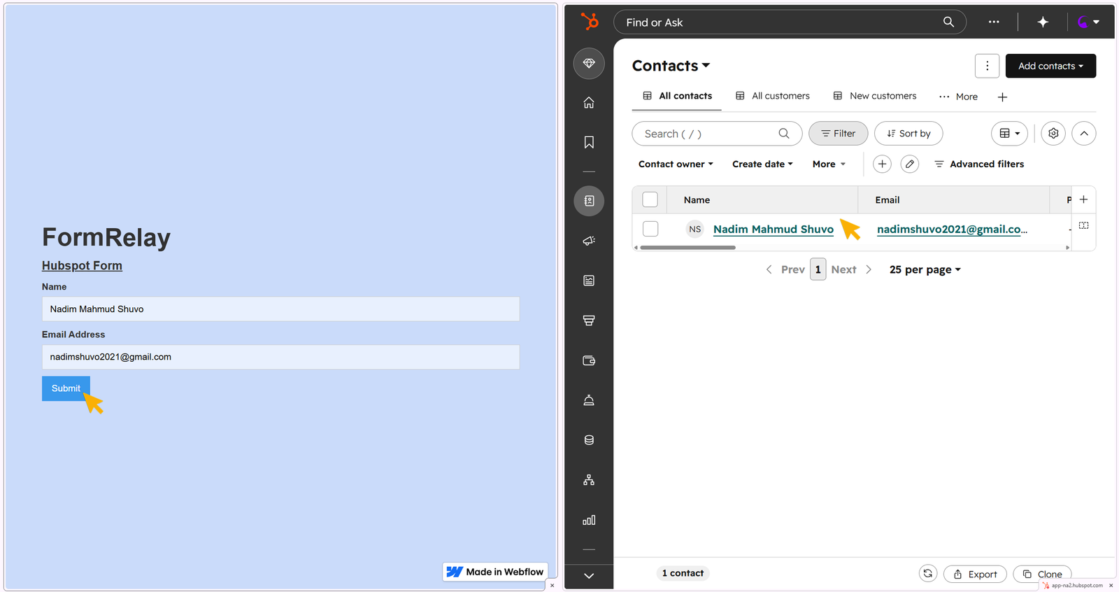Click the Search contacts field
The width and height of the screenshot is (1119, 592).
tap(717, 134)
